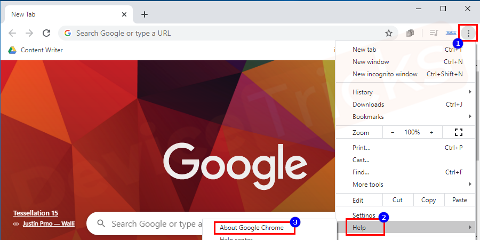The height and width of the screenshot is (240, 480).
Task: Click the address bar URL field
Action: point(228,33)
